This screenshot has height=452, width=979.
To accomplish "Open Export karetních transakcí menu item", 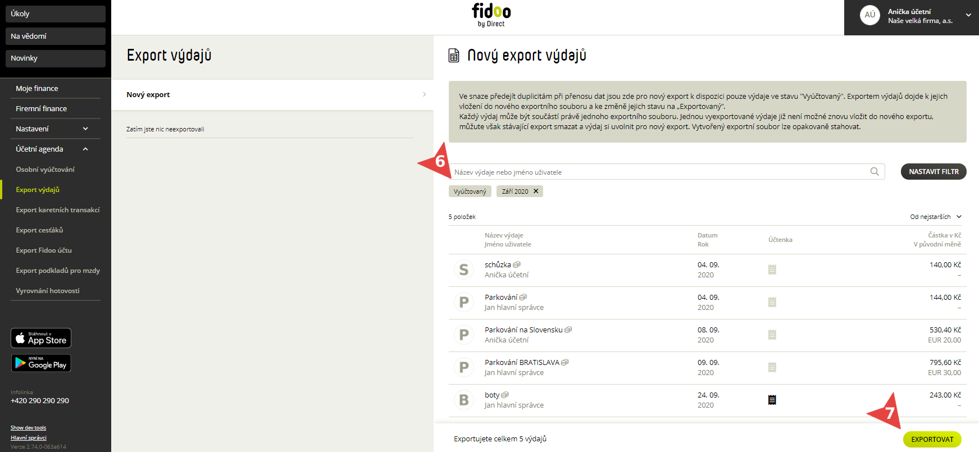I will pyautogui.click(x=58, y=210).
